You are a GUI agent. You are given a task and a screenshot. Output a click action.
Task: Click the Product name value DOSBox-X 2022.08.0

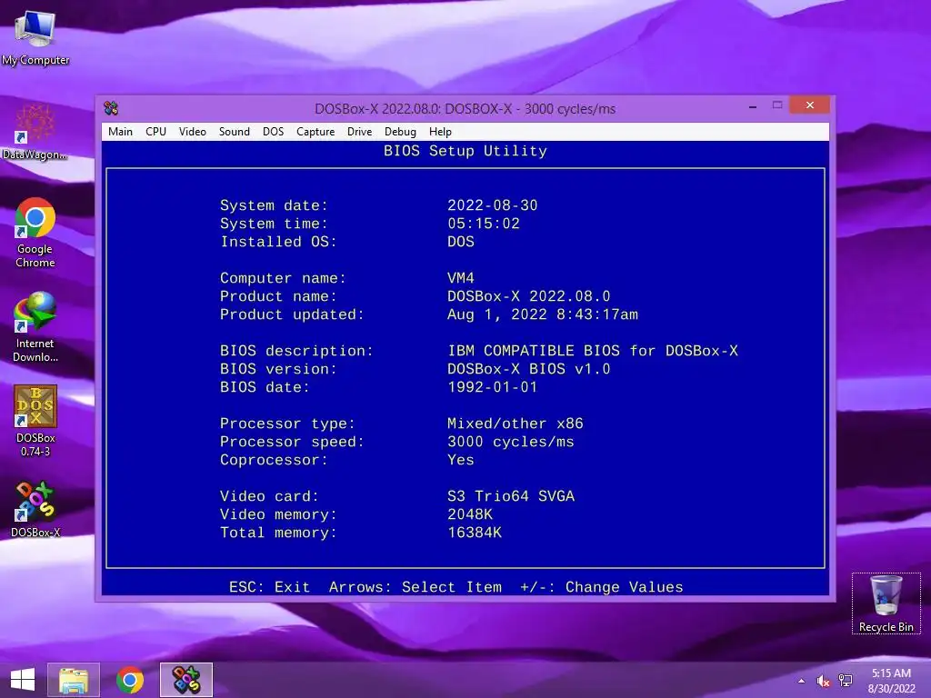pyautogui.click(x=528, y=296)
